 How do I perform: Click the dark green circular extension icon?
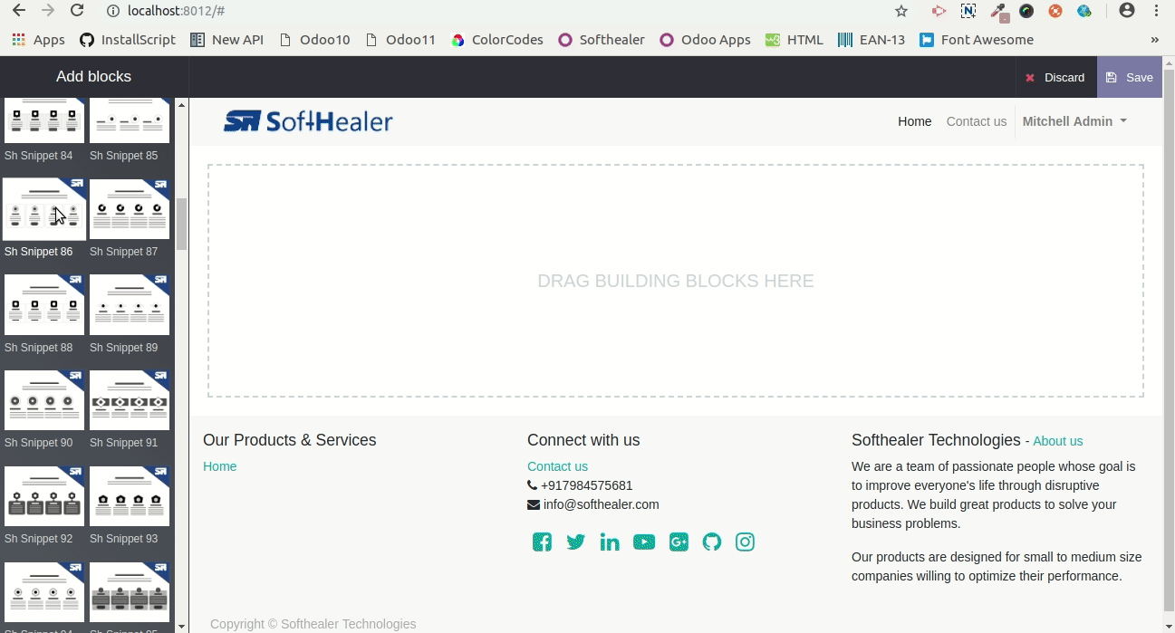tap(1026, 11)
